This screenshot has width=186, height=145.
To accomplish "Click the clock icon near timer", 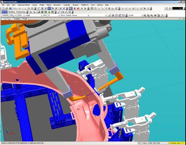I will 167,8.
